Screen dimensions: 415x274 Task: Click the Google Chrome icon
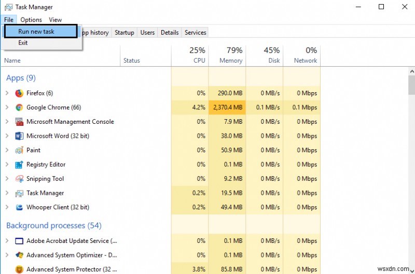click(19, 108)
